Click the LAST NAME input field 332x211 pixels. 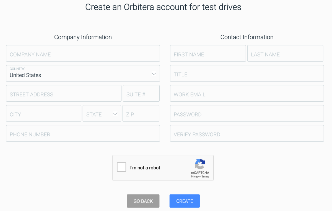(x=285, y=53)
